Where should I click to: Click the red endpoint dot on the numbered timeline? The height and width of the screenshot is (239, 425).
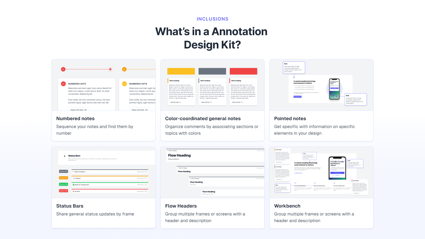tap(110, 69)
